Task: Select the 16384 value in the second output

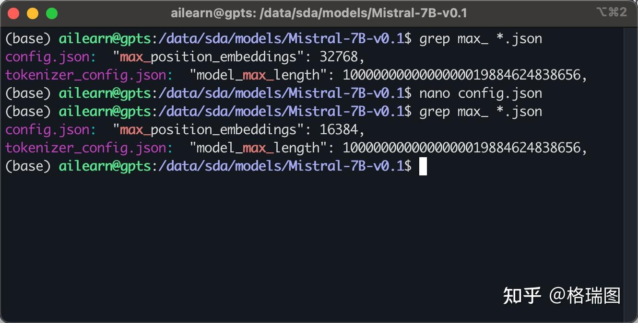Action: [339, 129]
